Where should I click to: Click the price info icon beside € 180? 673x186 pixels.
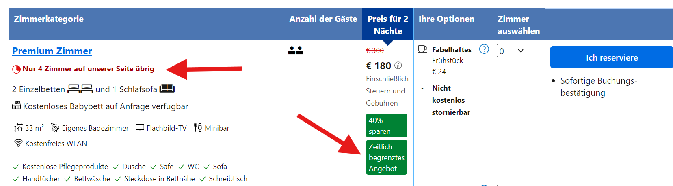coord(398,66)
